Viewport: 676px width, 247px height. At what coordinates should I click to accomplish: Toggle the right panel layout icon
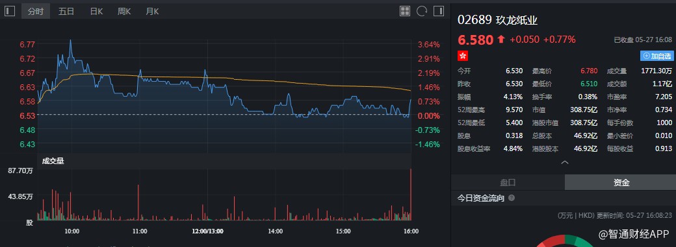tap(439, 11)
